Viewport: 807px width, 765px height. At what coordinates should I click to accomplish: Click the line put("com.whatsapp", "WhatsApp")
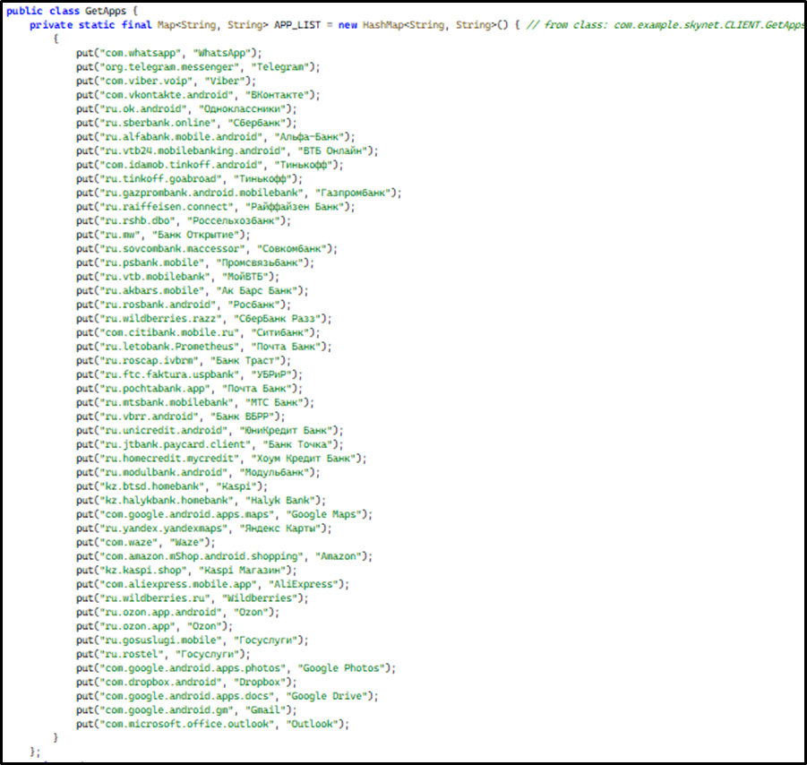[x=168, y=53]
